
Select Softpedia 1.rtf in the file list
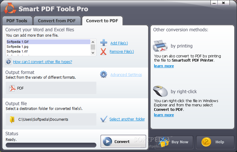[x=48, y=51]
